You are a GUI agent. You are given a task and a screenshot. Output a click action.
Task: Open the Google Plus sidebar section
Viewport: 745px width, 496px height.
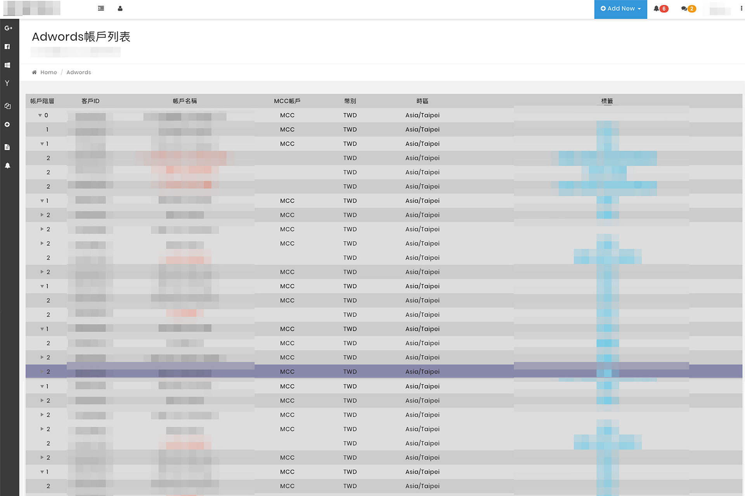coord(8,28)
